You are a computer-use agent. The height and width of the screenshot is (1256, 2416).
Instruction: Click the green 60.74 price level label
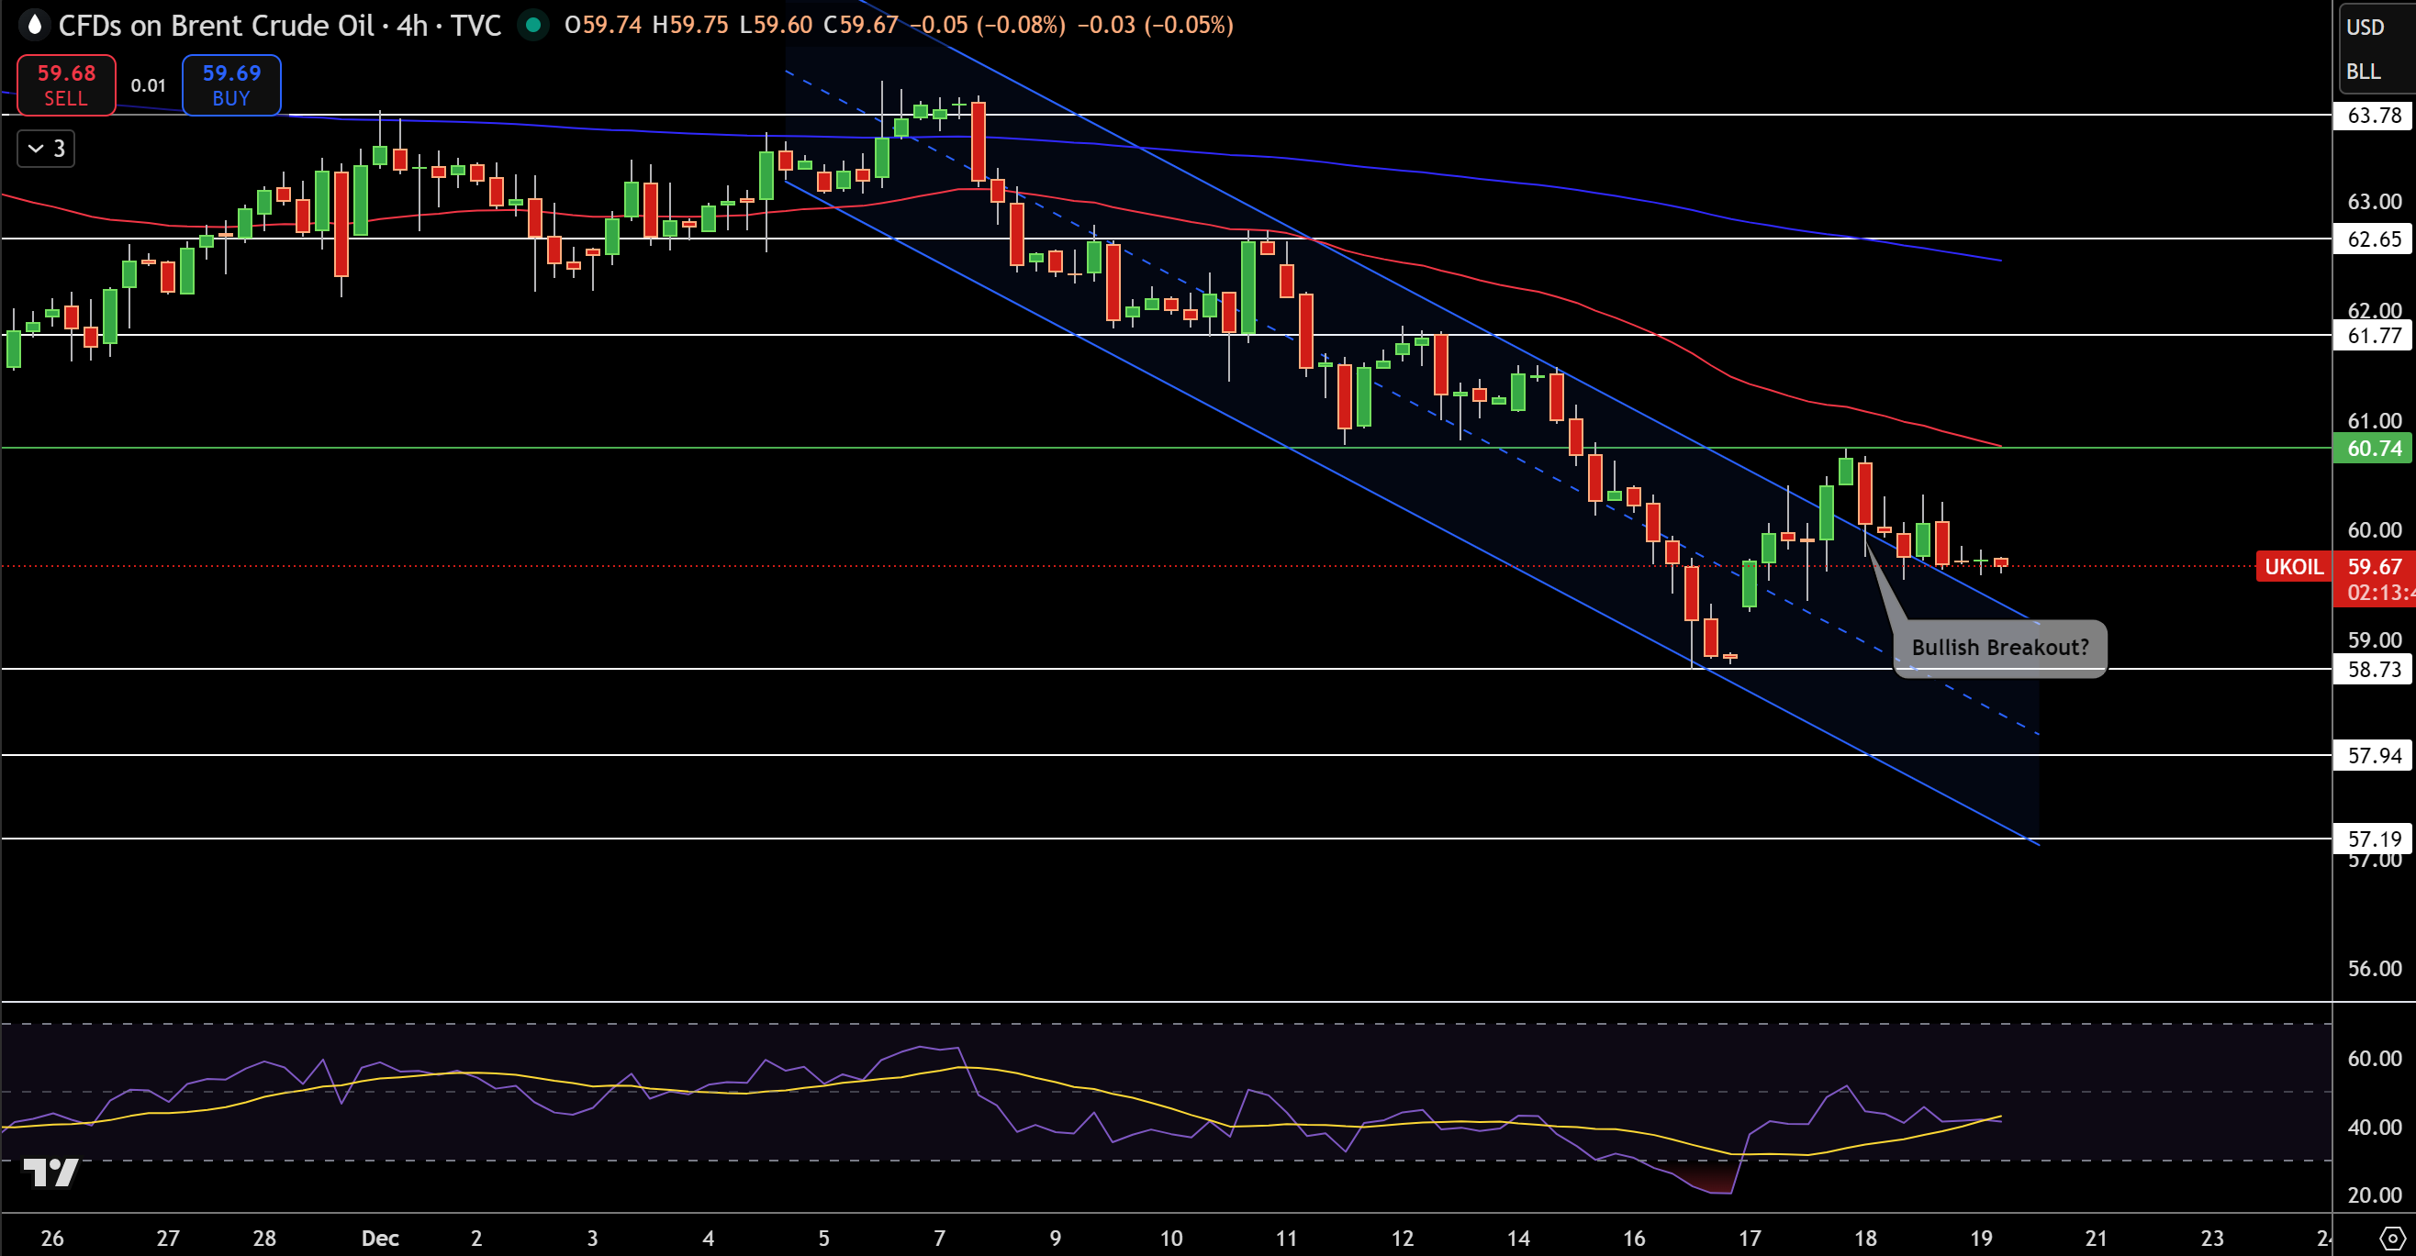2373,448
